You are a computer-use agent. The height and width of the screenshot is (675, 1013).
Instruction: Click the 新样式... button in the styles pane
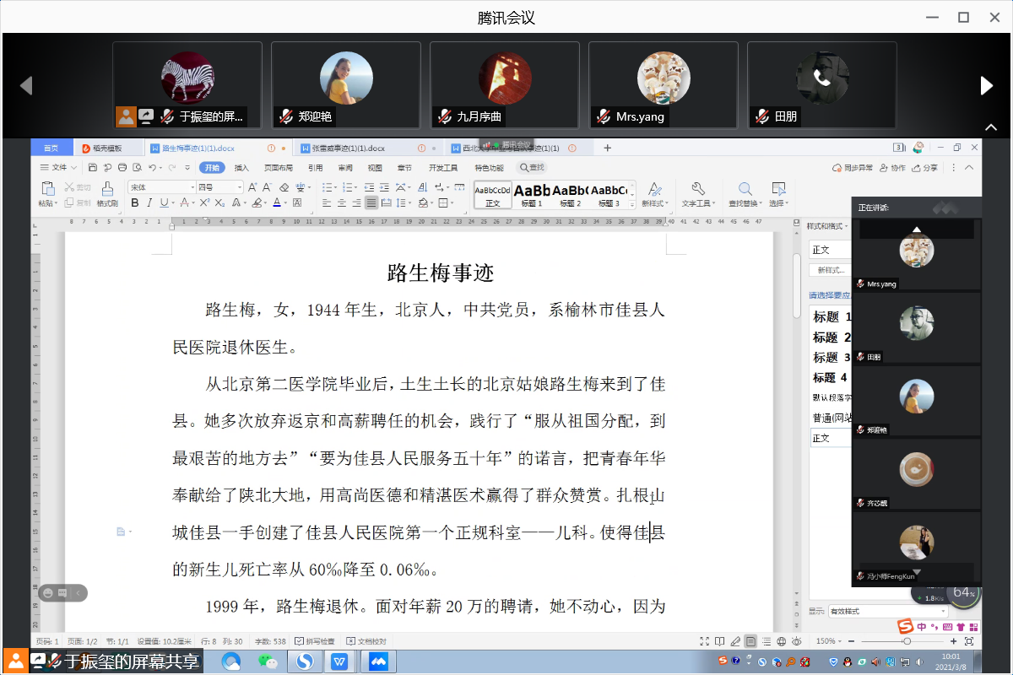(829, 270)
